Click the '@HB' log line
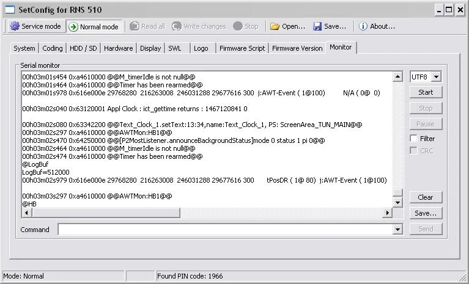469x284 pixels. point(29,204)
